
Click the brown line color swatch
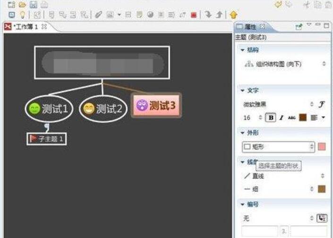tap(322, 189)
